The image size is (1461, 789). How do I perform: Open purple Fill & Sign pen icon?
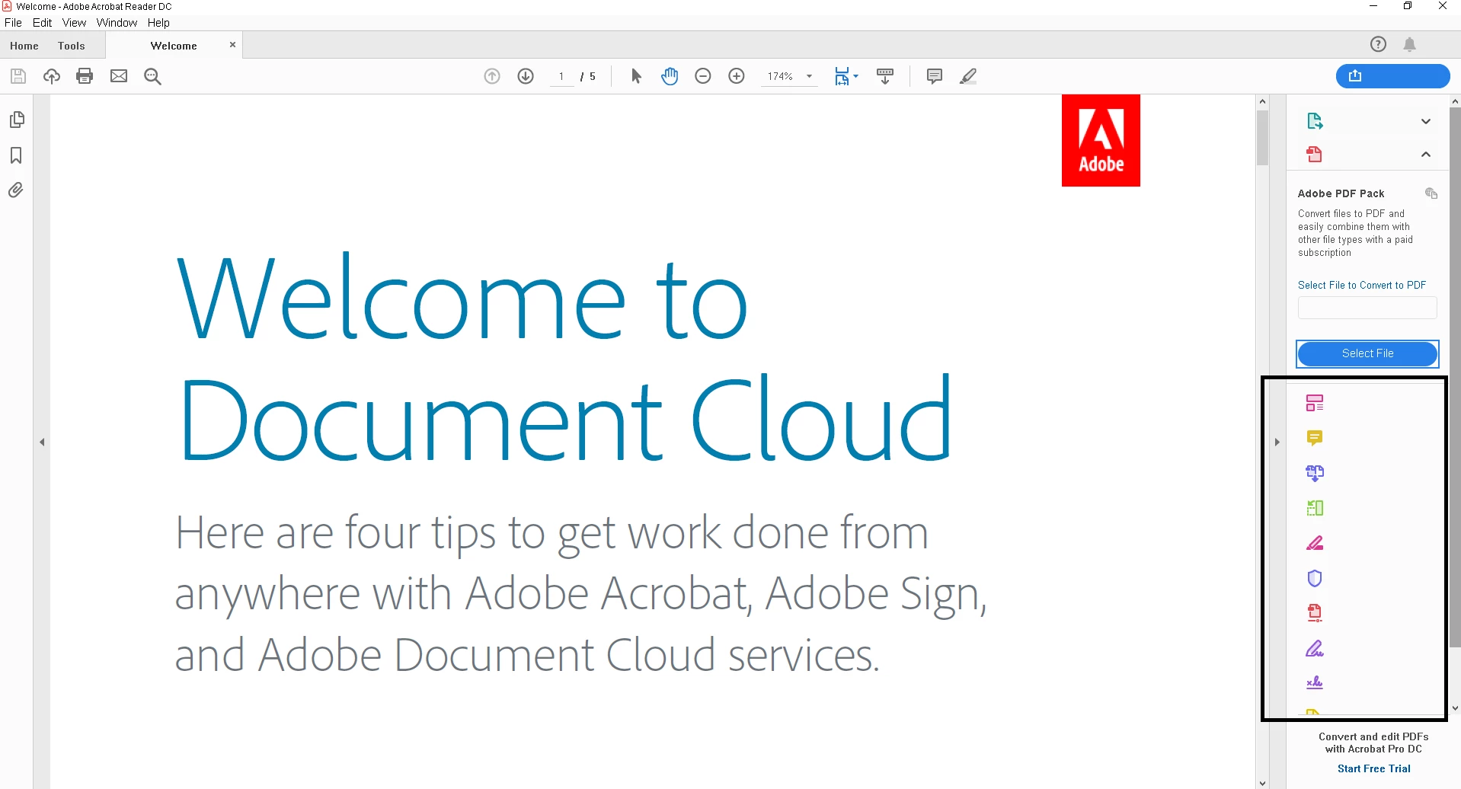pyautogui.click(x=1315, y=648)
